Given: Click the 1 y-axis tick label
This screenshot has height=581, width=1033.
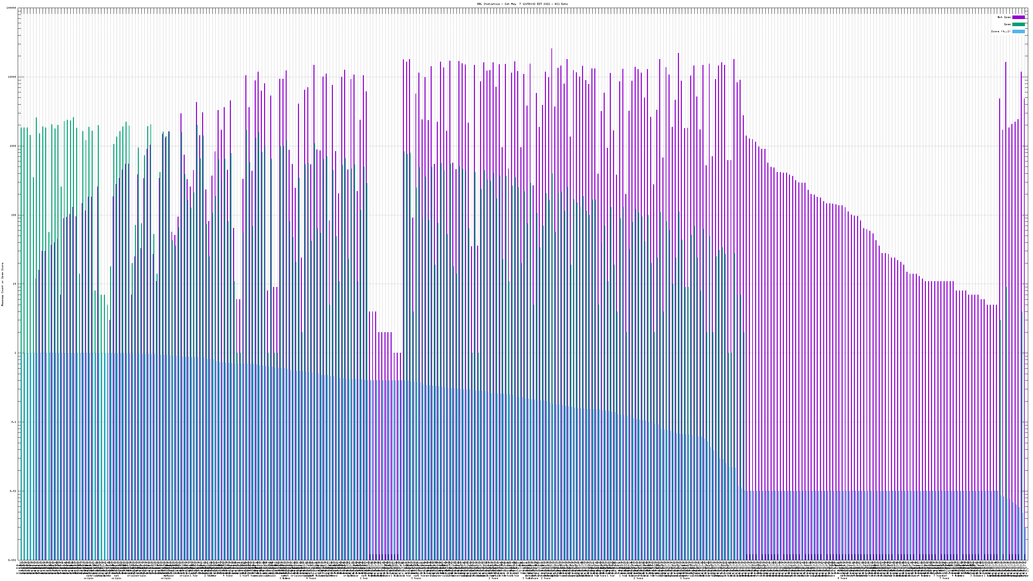Looking at the screenshot, I should tap(15, 353).
